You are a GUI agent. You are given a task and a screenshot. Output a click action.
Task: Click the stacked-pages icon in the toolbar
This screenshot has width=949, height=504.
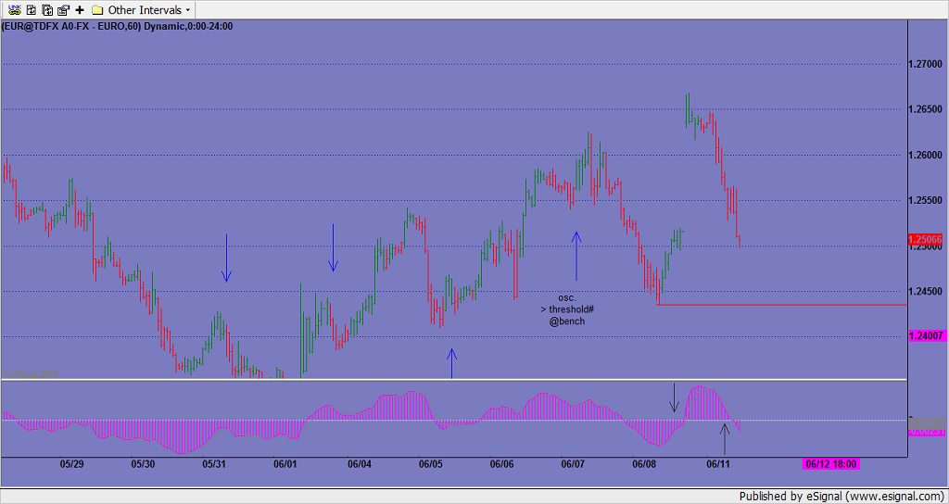[x=47, y=9]
